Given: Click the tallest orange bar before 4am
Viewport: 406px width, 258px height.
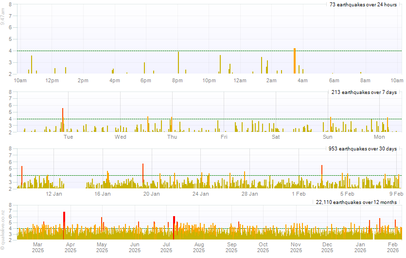Looking at the screenshot, I should [x=295, y=61].
